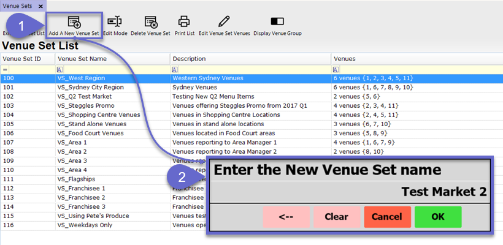
Task: Click the Test Market 2 name field
Action: pyautogui.click(x=350, y=192)
